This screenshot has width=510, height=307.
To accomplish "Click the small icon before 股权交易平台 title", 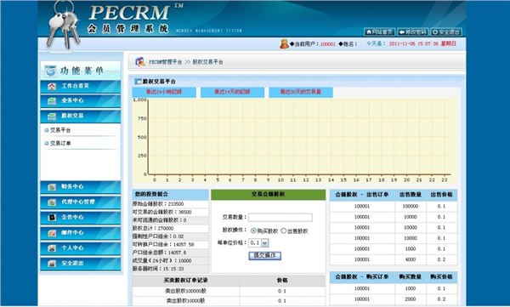I will tap(138, 82).
